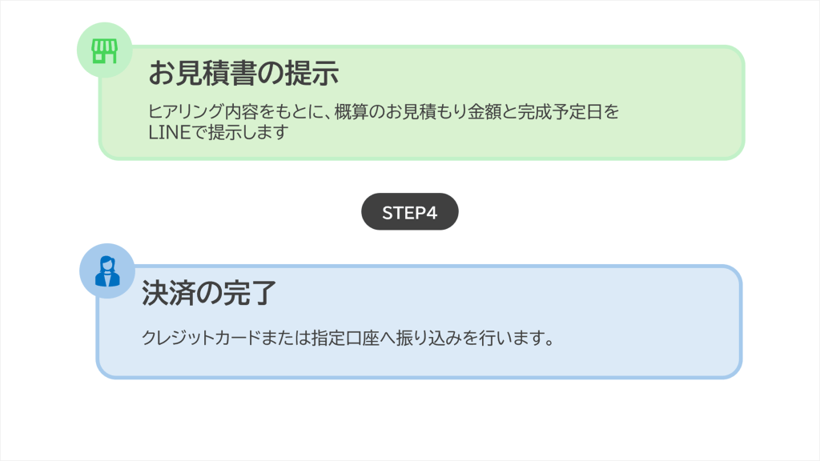Click the blue support agent icon
Image resolution: width=820 pixels, height=461 pixels.
point(107,271)
